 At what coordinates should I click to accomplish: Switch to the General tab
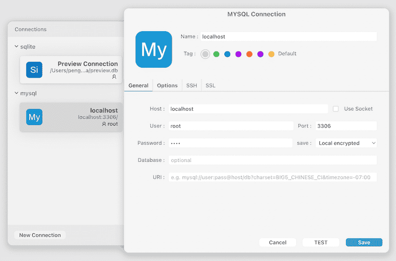coord(139,86)
